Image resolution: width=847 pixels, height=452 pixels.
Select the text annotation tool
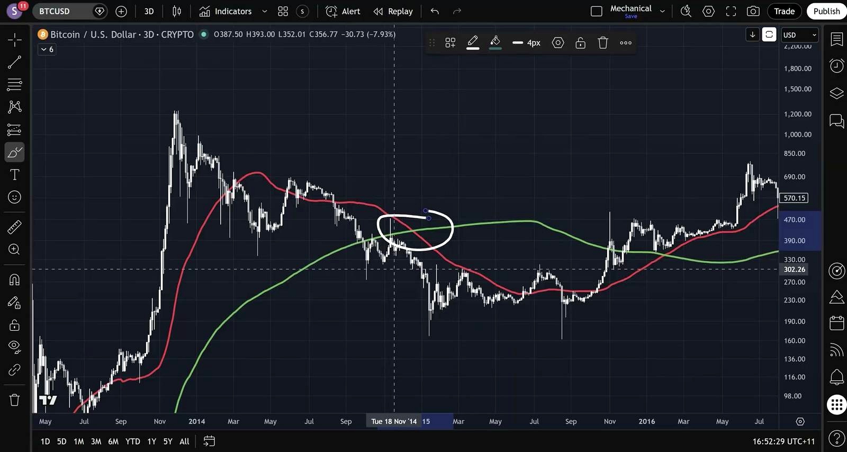coord(14,175)
